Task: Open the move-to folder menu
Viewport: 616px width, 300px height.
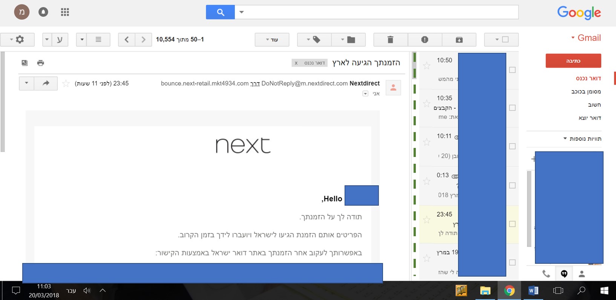Action: tap(349, 39)
